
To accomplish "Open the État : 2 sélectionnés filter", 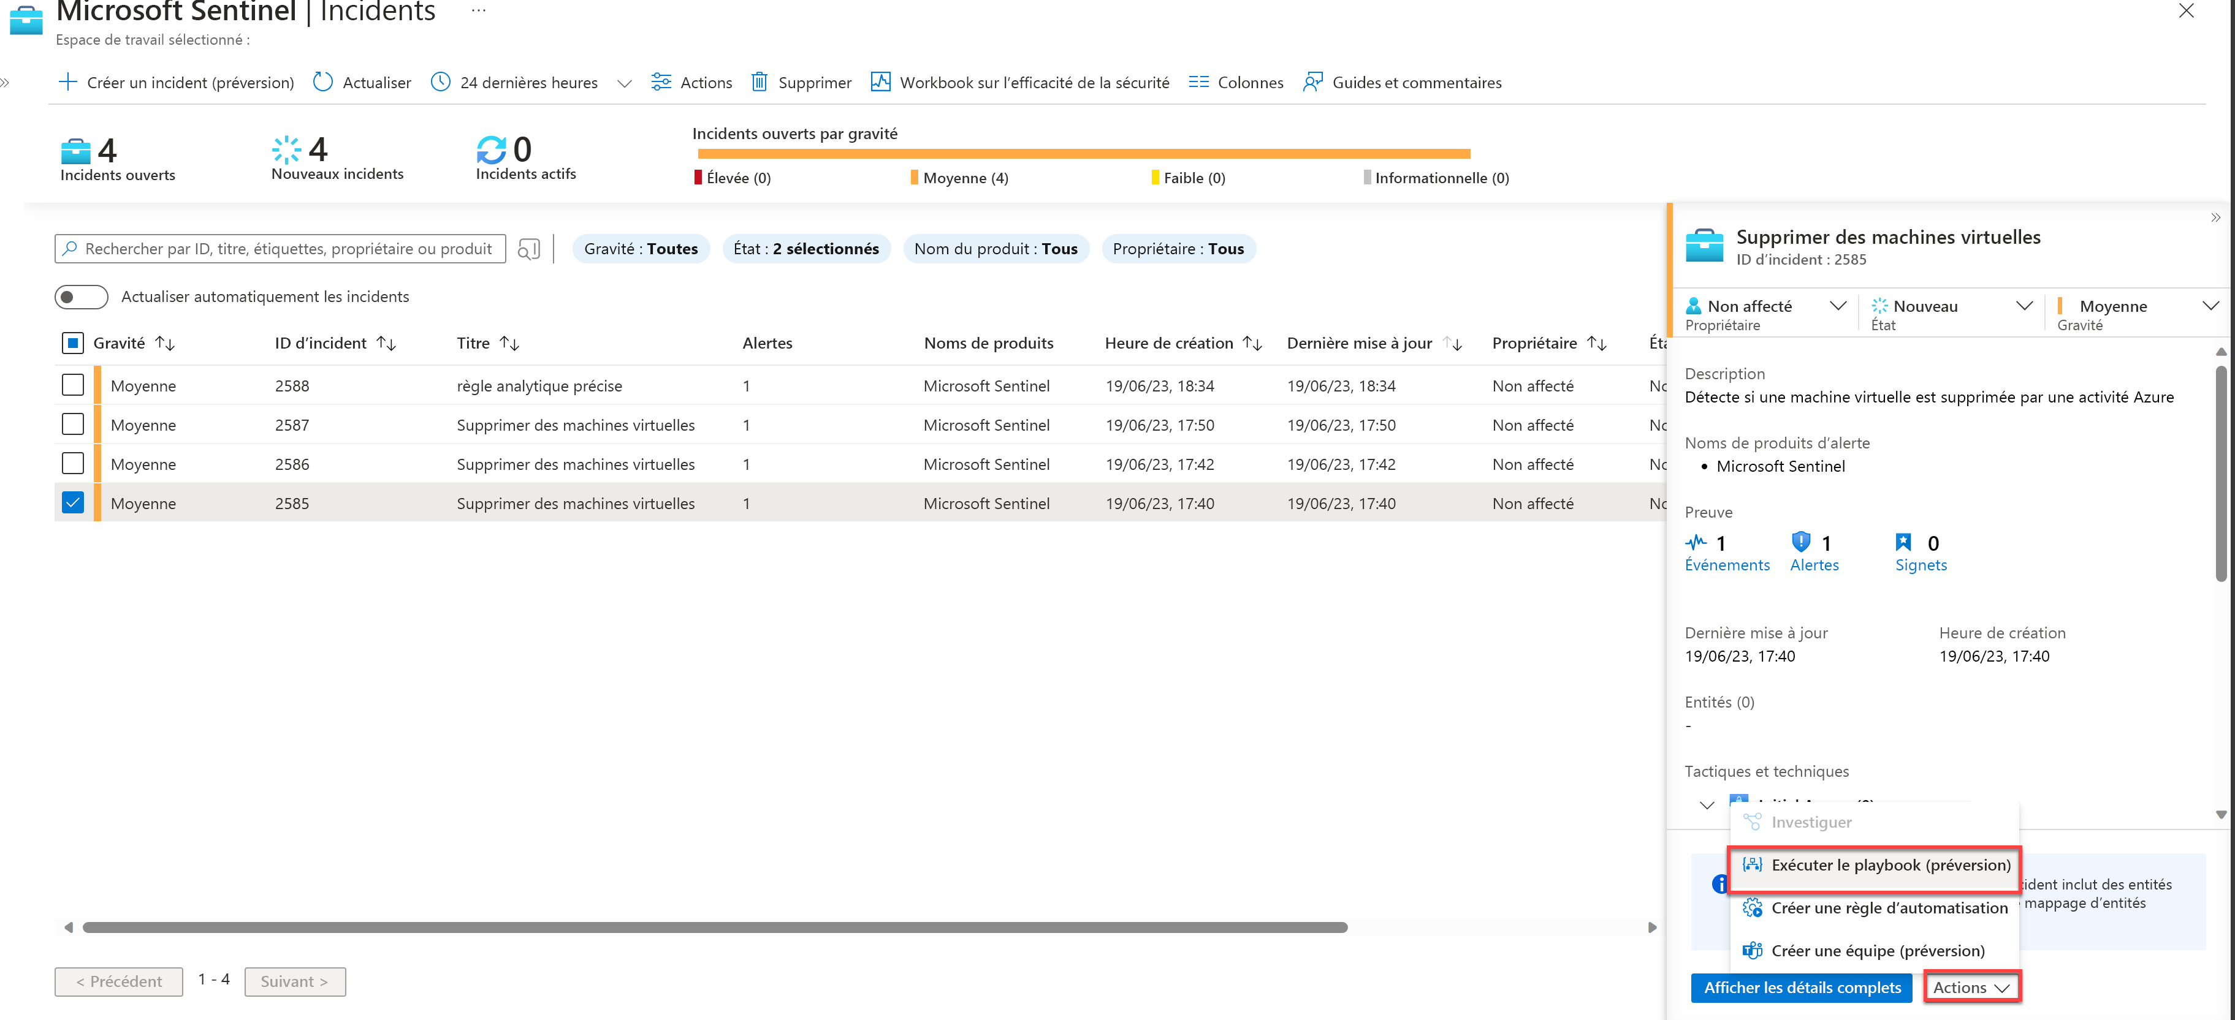I will [x=806, y=249].
